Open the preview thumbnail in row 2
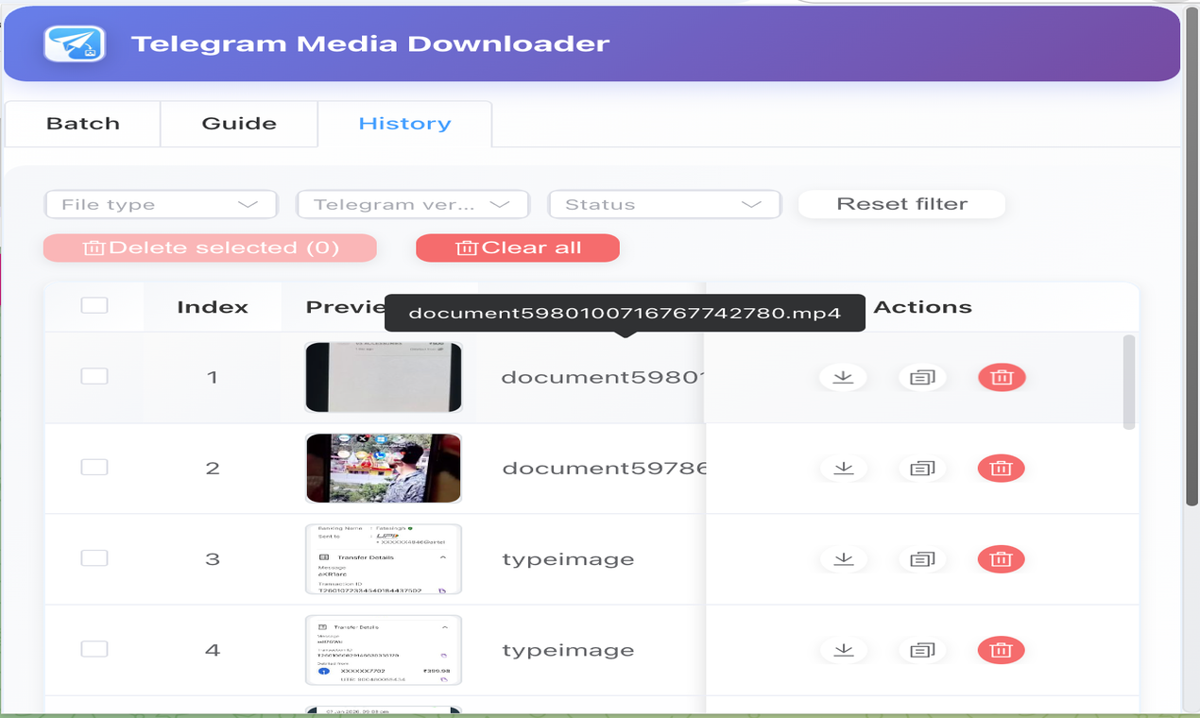The height and width of the screenshot is (718, 1200). tap(383, 467)
